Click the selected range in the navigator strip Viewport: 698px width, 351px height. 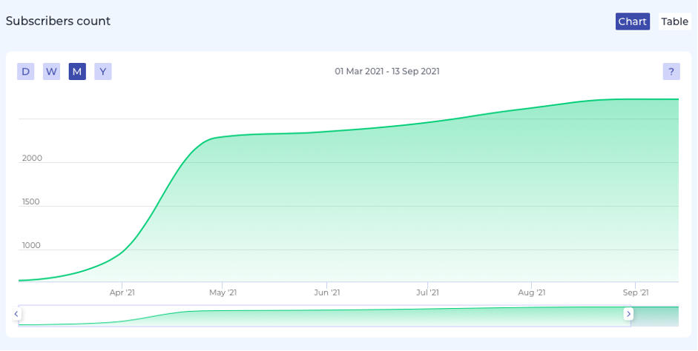click(323, 315)
